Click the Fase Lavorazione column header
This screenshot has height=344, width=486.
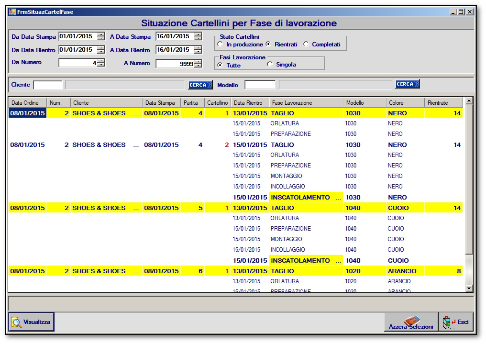[x=306, y=102]
